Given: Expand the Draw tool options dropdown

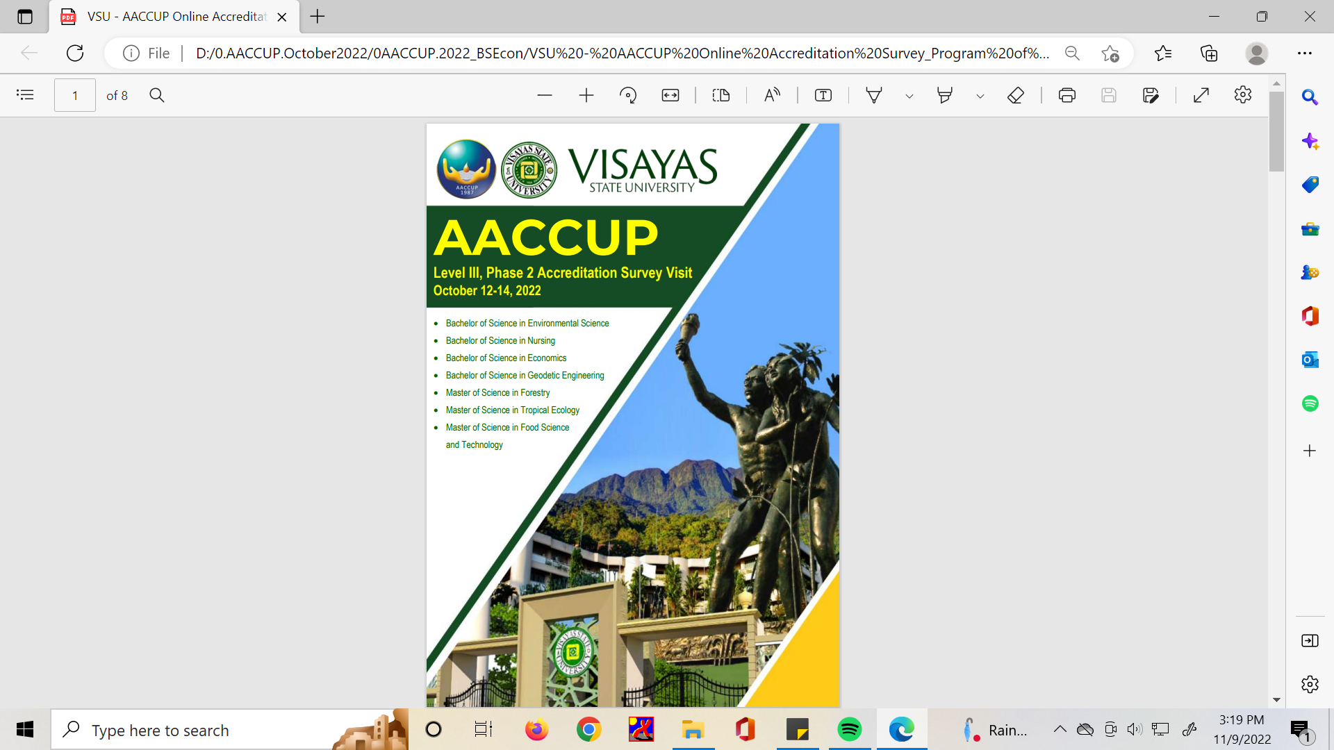Looking at the screenshot, I should [x=909, y=96].
